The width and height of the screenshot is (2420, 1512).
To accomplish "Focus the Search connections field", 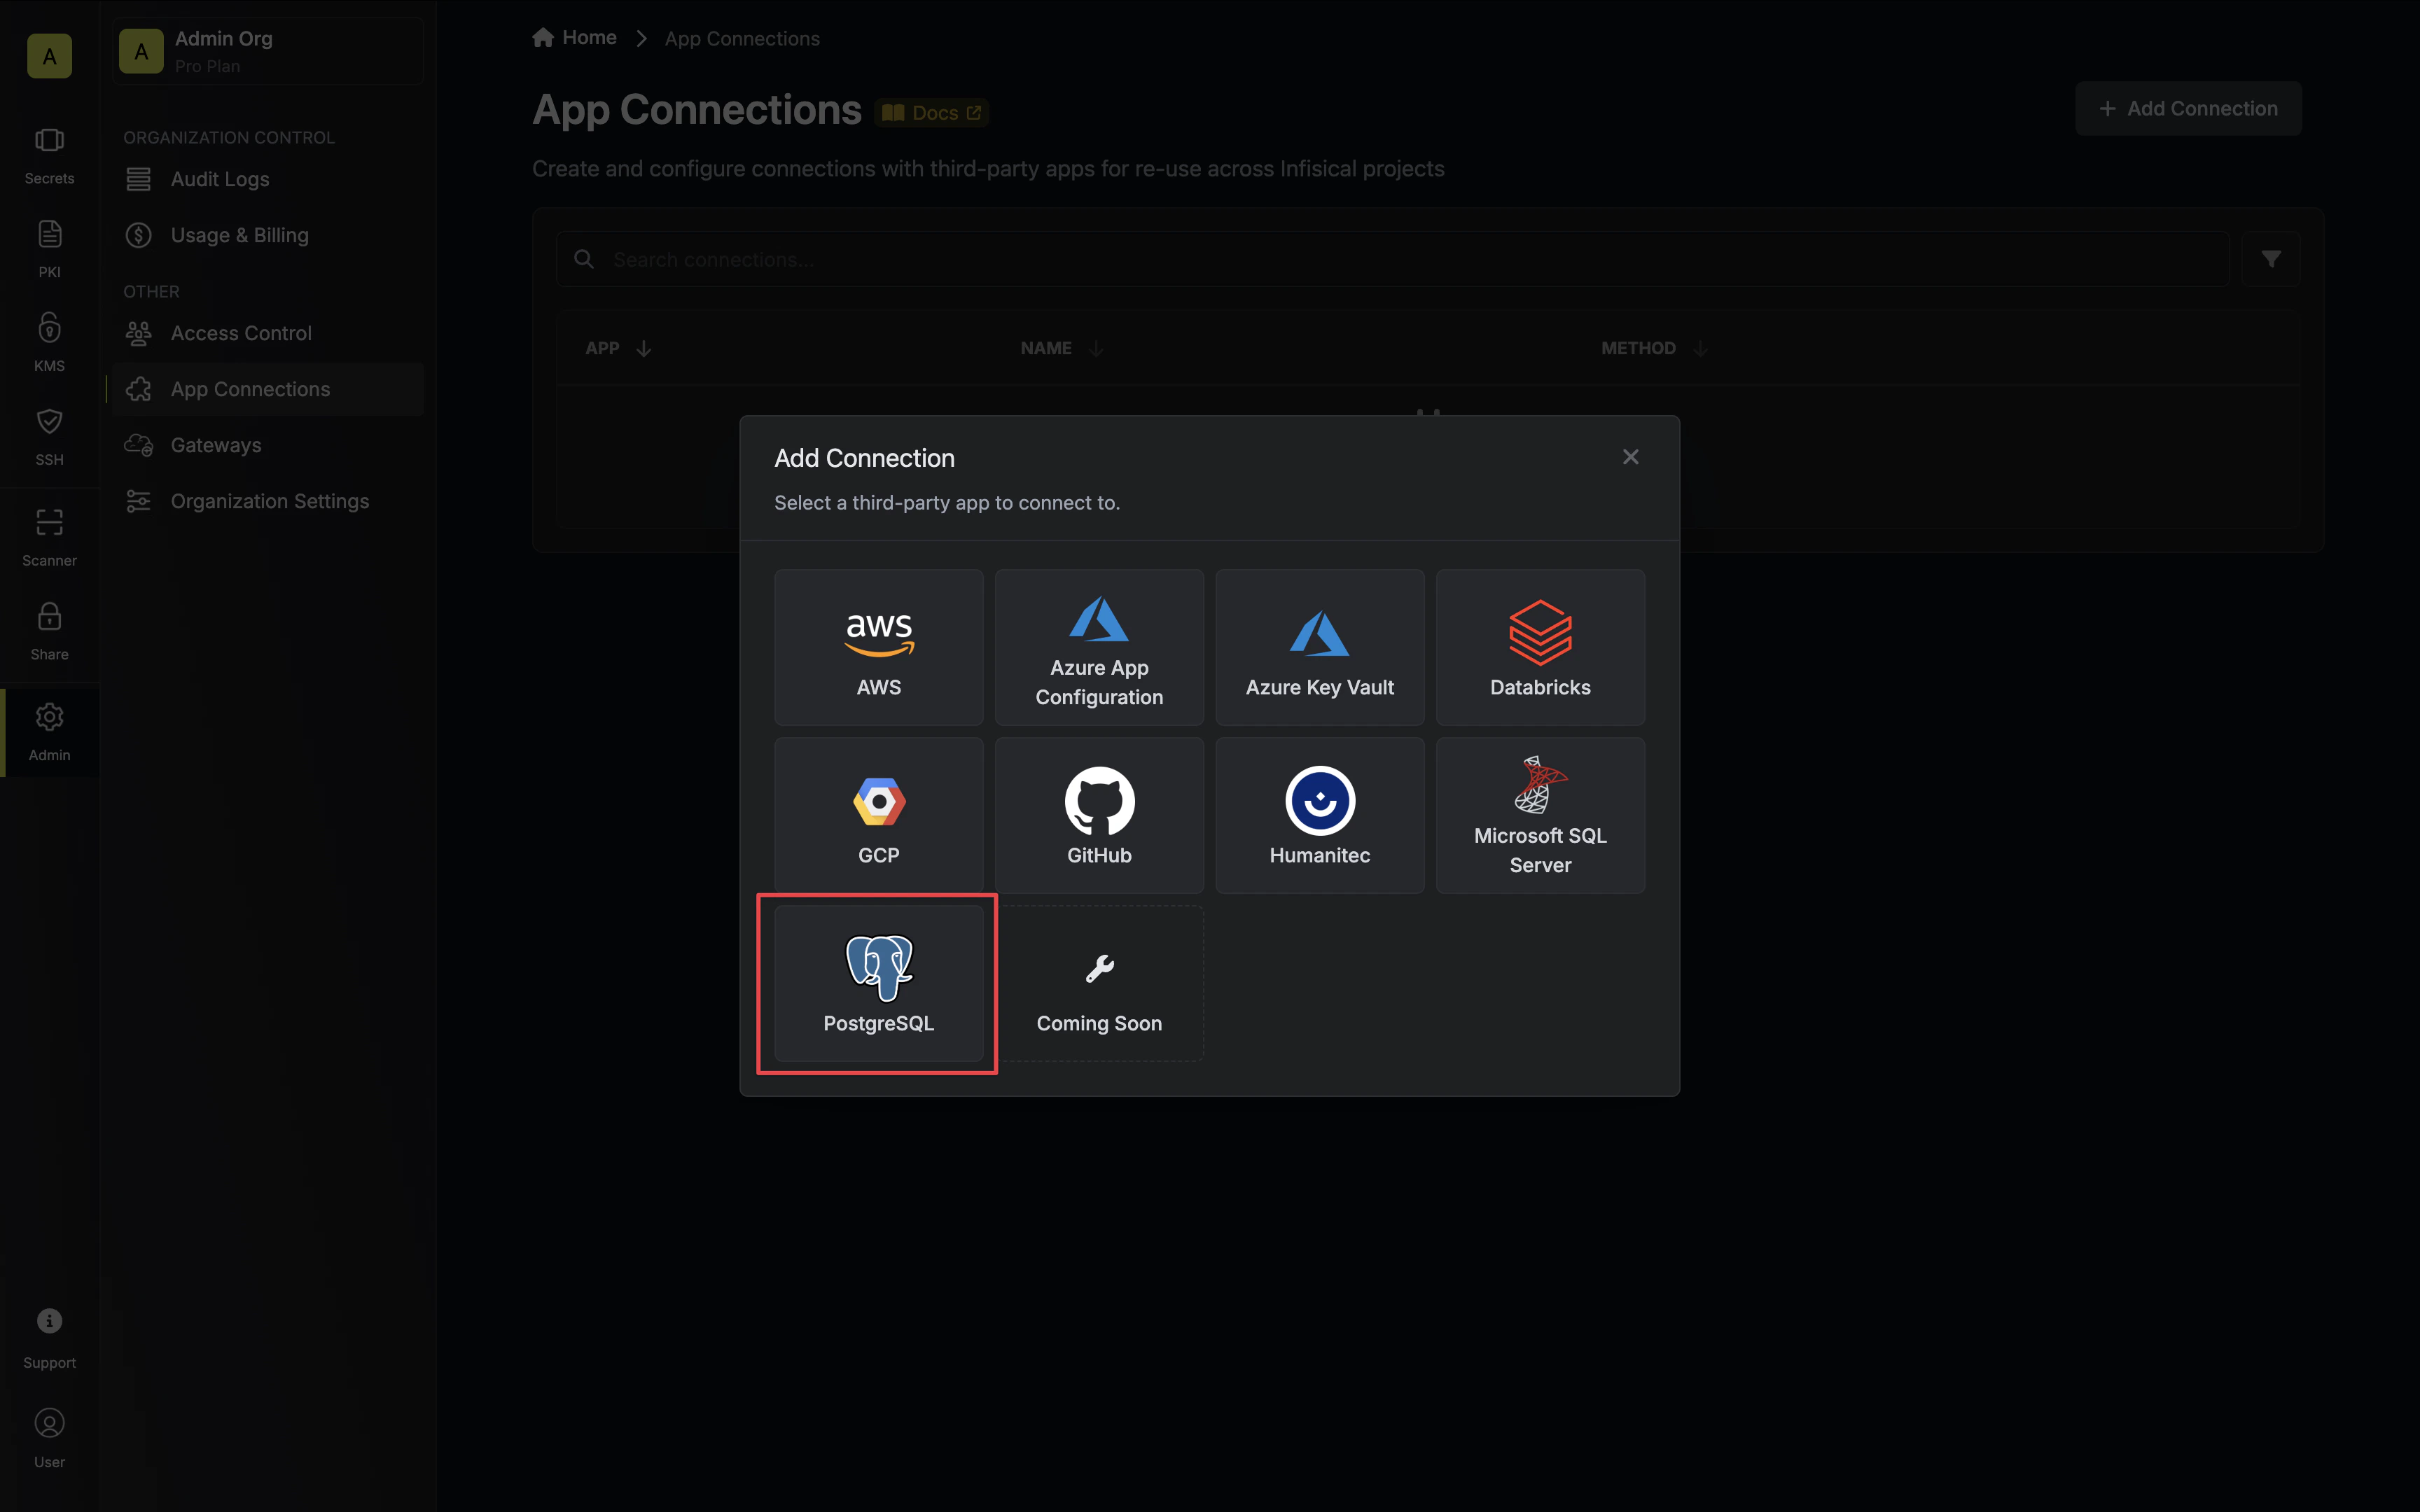I will click(x=1392, y=259).
